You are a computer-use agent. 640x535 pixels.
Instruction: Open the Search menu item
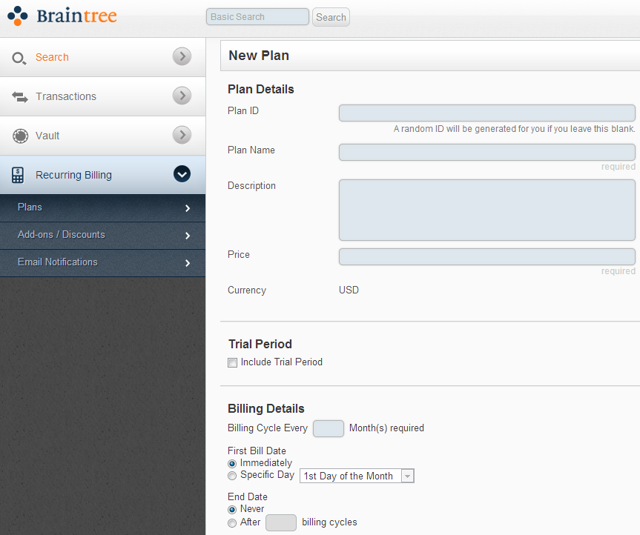[x=102, y=57]
